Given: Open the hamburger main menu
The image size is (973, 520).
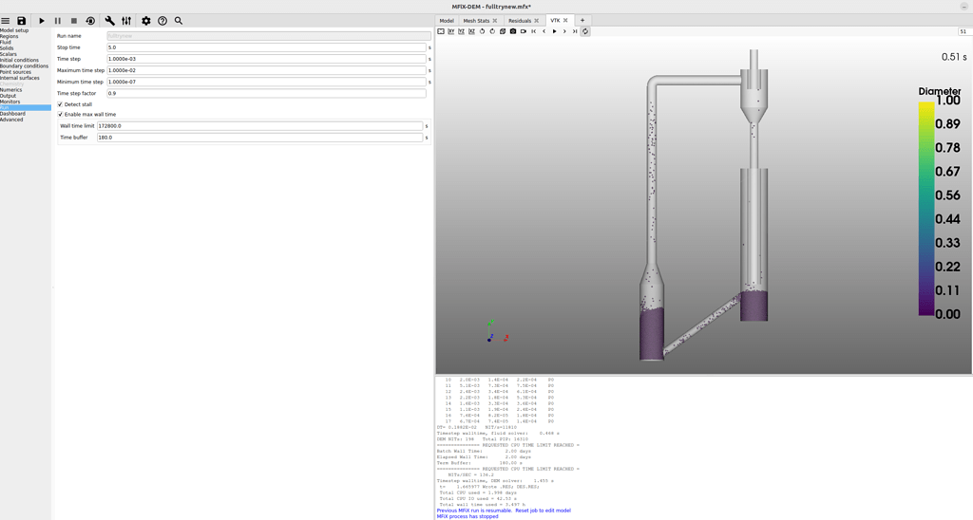Looking at the screenshot, I should pos(6,20).
